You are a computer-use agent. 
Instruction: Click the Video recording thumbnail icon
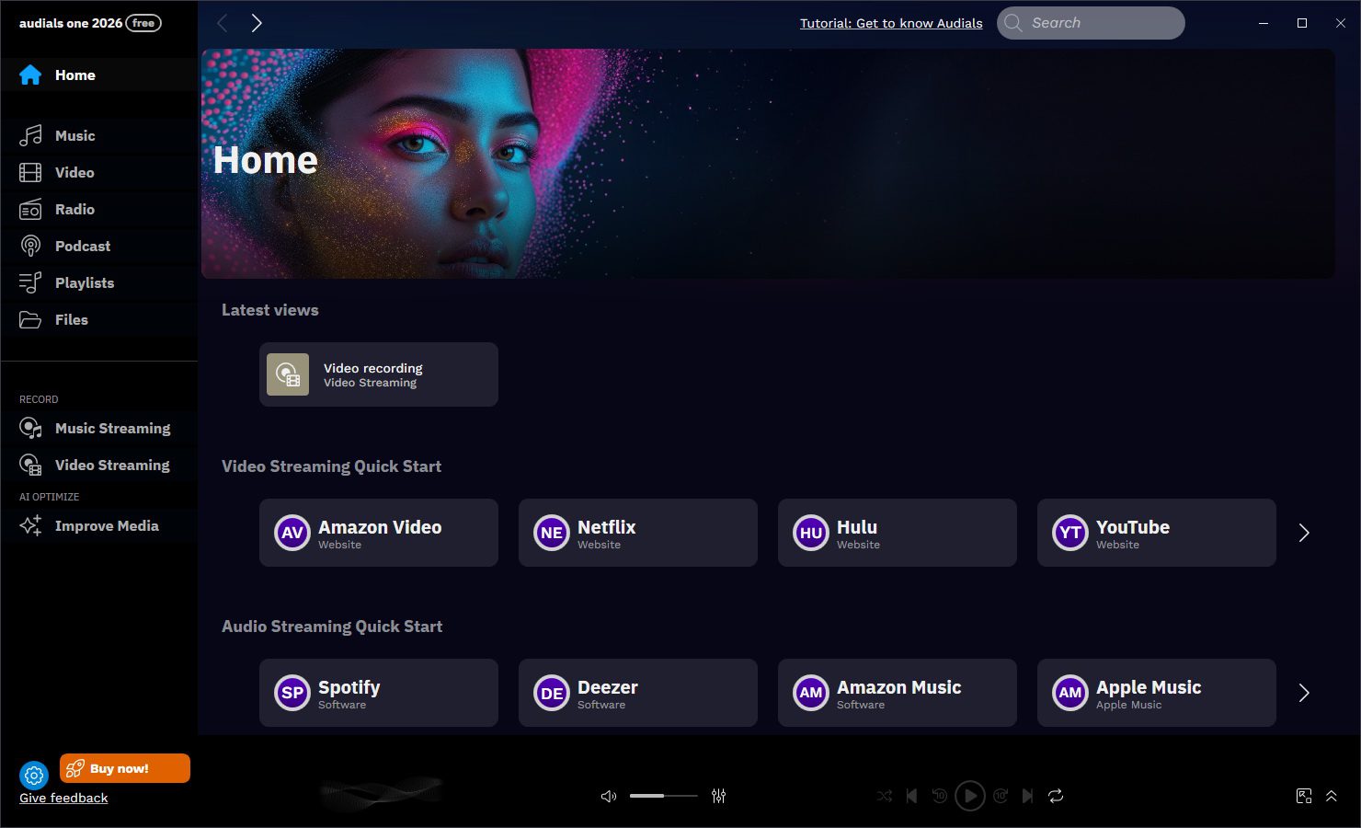[x=288, y=375]
